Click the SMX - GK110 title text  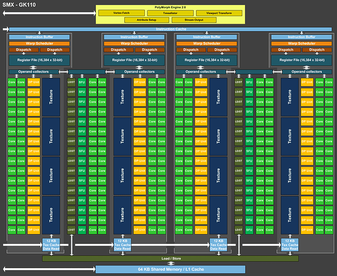(20, 4)
